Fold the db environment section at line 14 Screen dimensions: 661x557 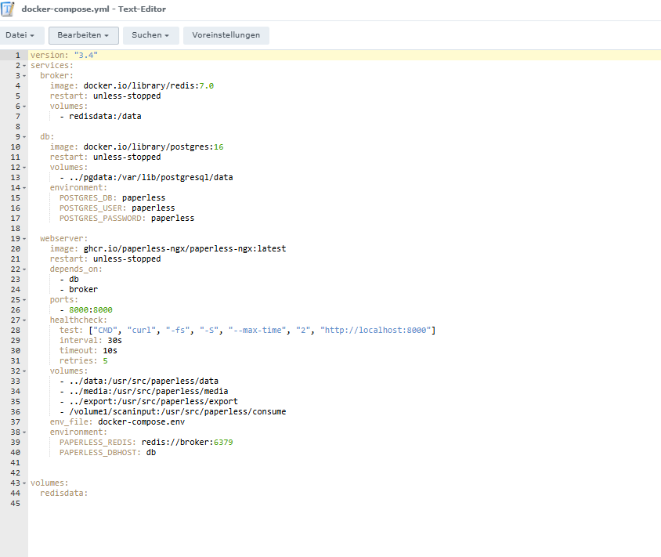(x=24, y=188)
